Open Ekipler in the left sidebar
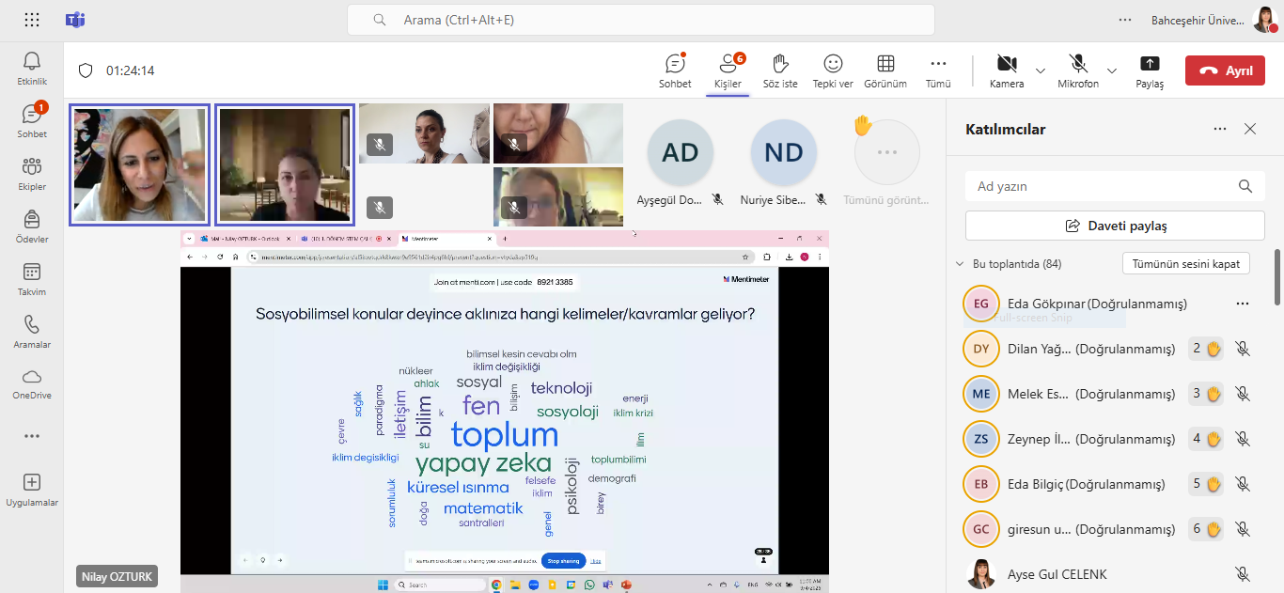 [x=32, y=167]
